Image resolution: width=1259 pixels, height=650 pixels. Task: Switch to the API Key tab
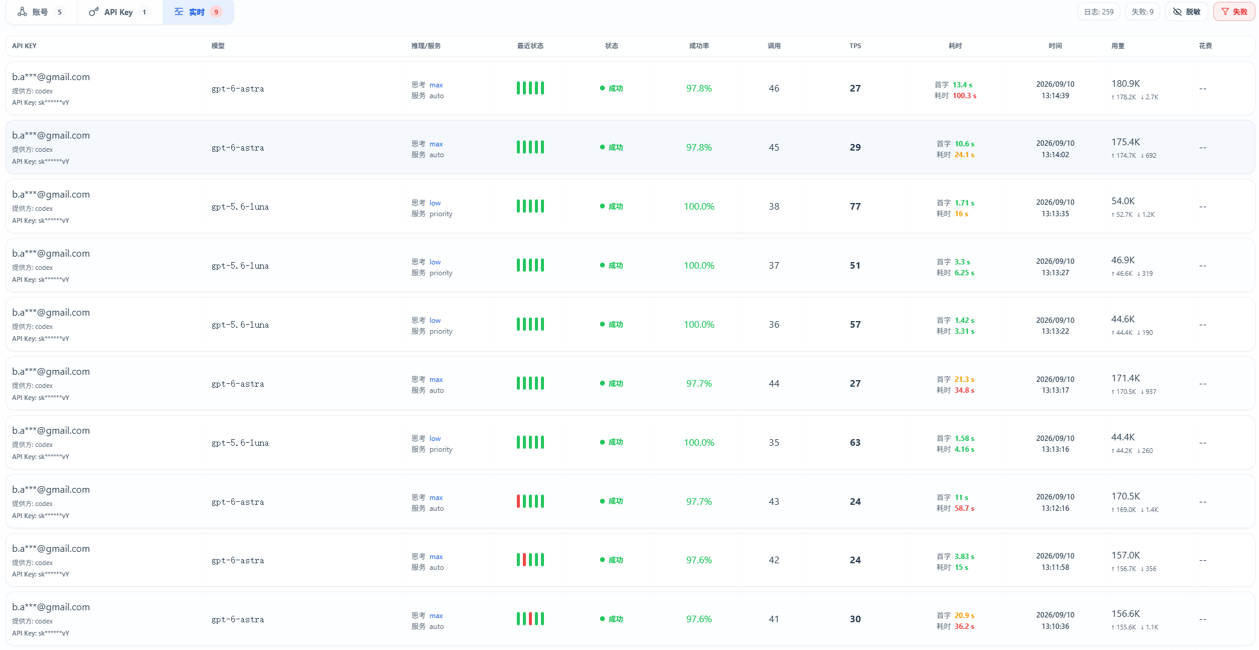pyautogui.click(x=119, y=12)
